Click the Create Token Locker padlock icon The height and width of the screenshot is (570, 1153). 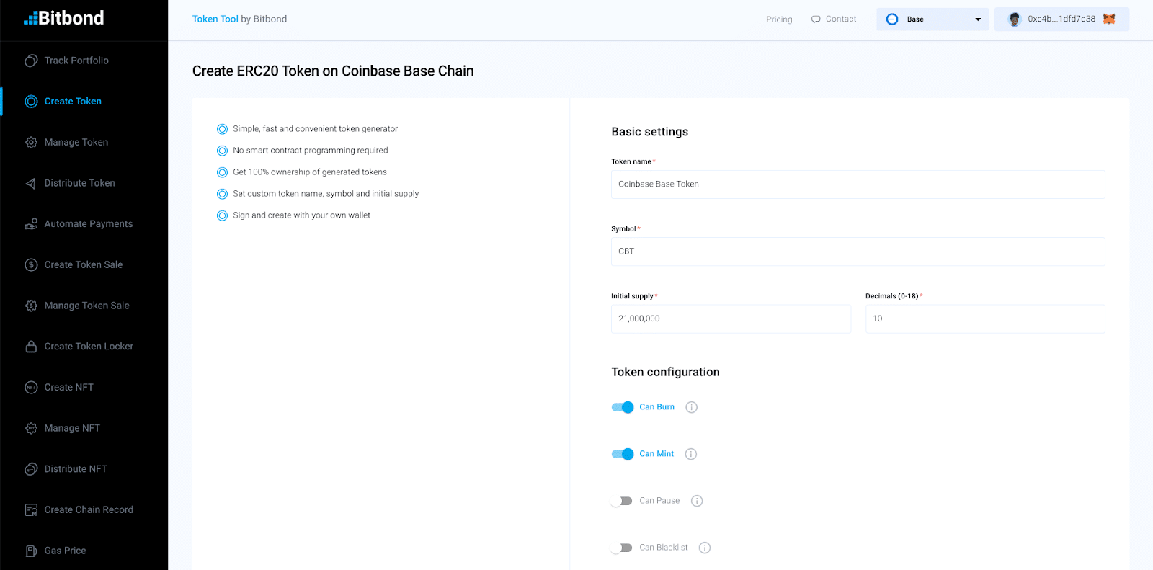(31, 347)
